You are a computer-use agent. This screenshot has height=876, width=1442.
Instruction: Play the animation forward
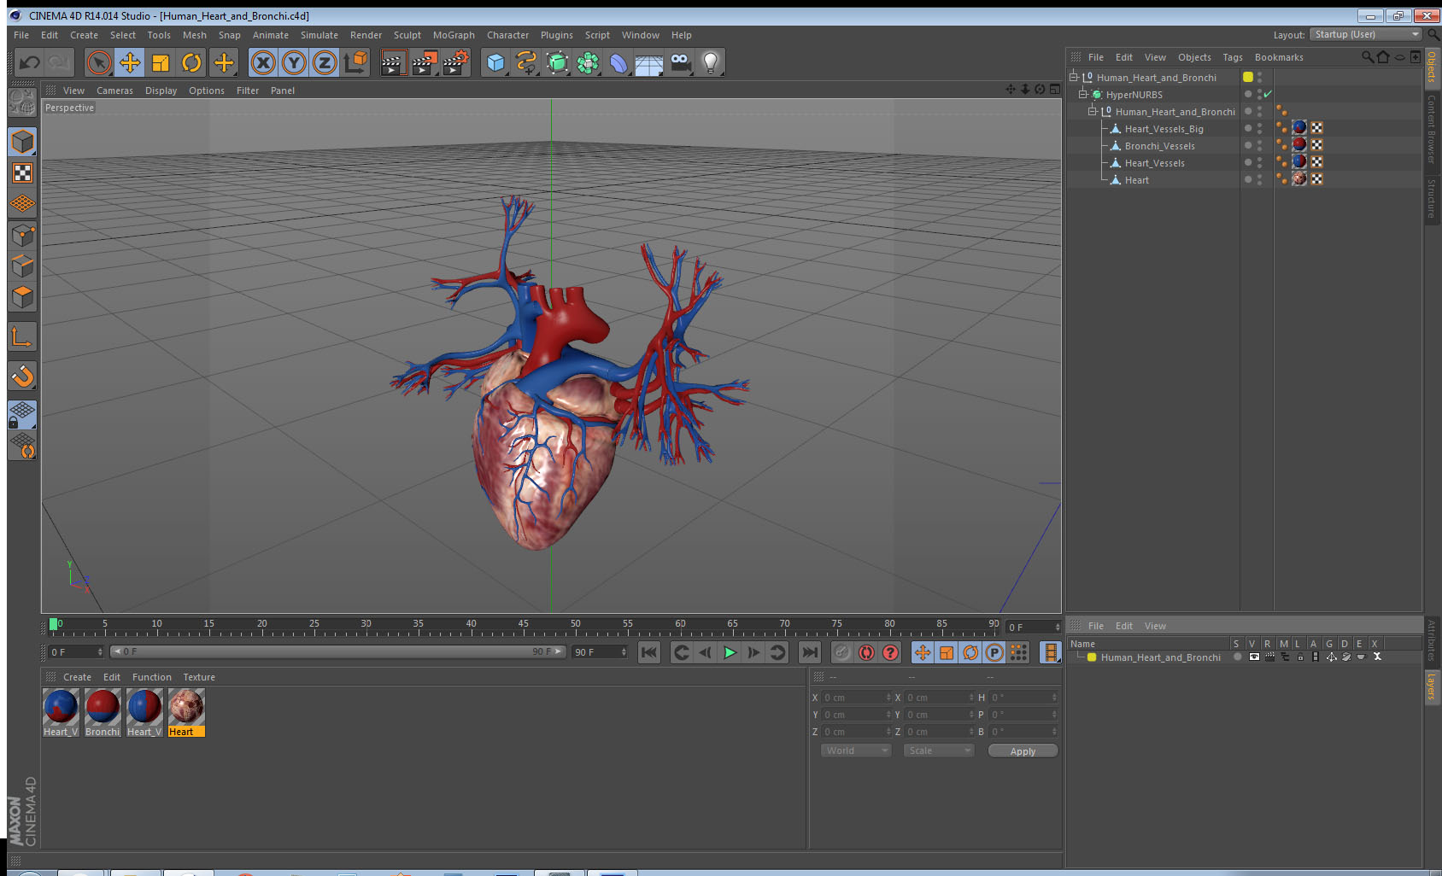click(730, 652)
